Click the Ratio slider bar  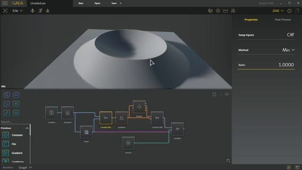266,69
